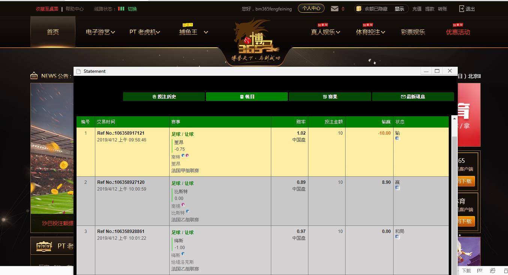Click the pink marker beside 南特
Screen dimensions: 508x275
tap(187, 155)
